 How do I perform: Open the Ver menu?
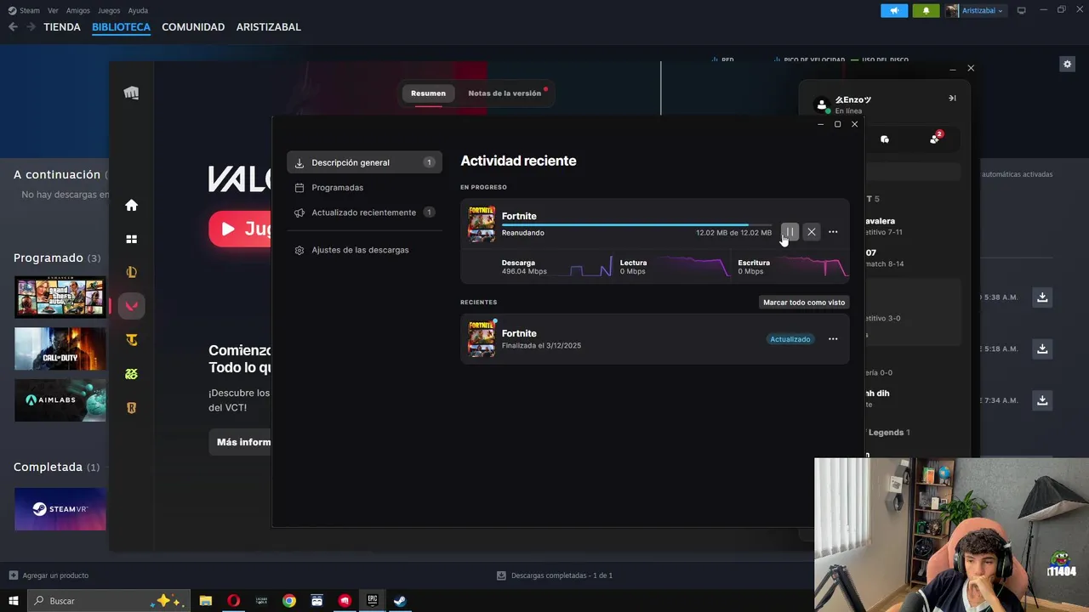(53, 10)
